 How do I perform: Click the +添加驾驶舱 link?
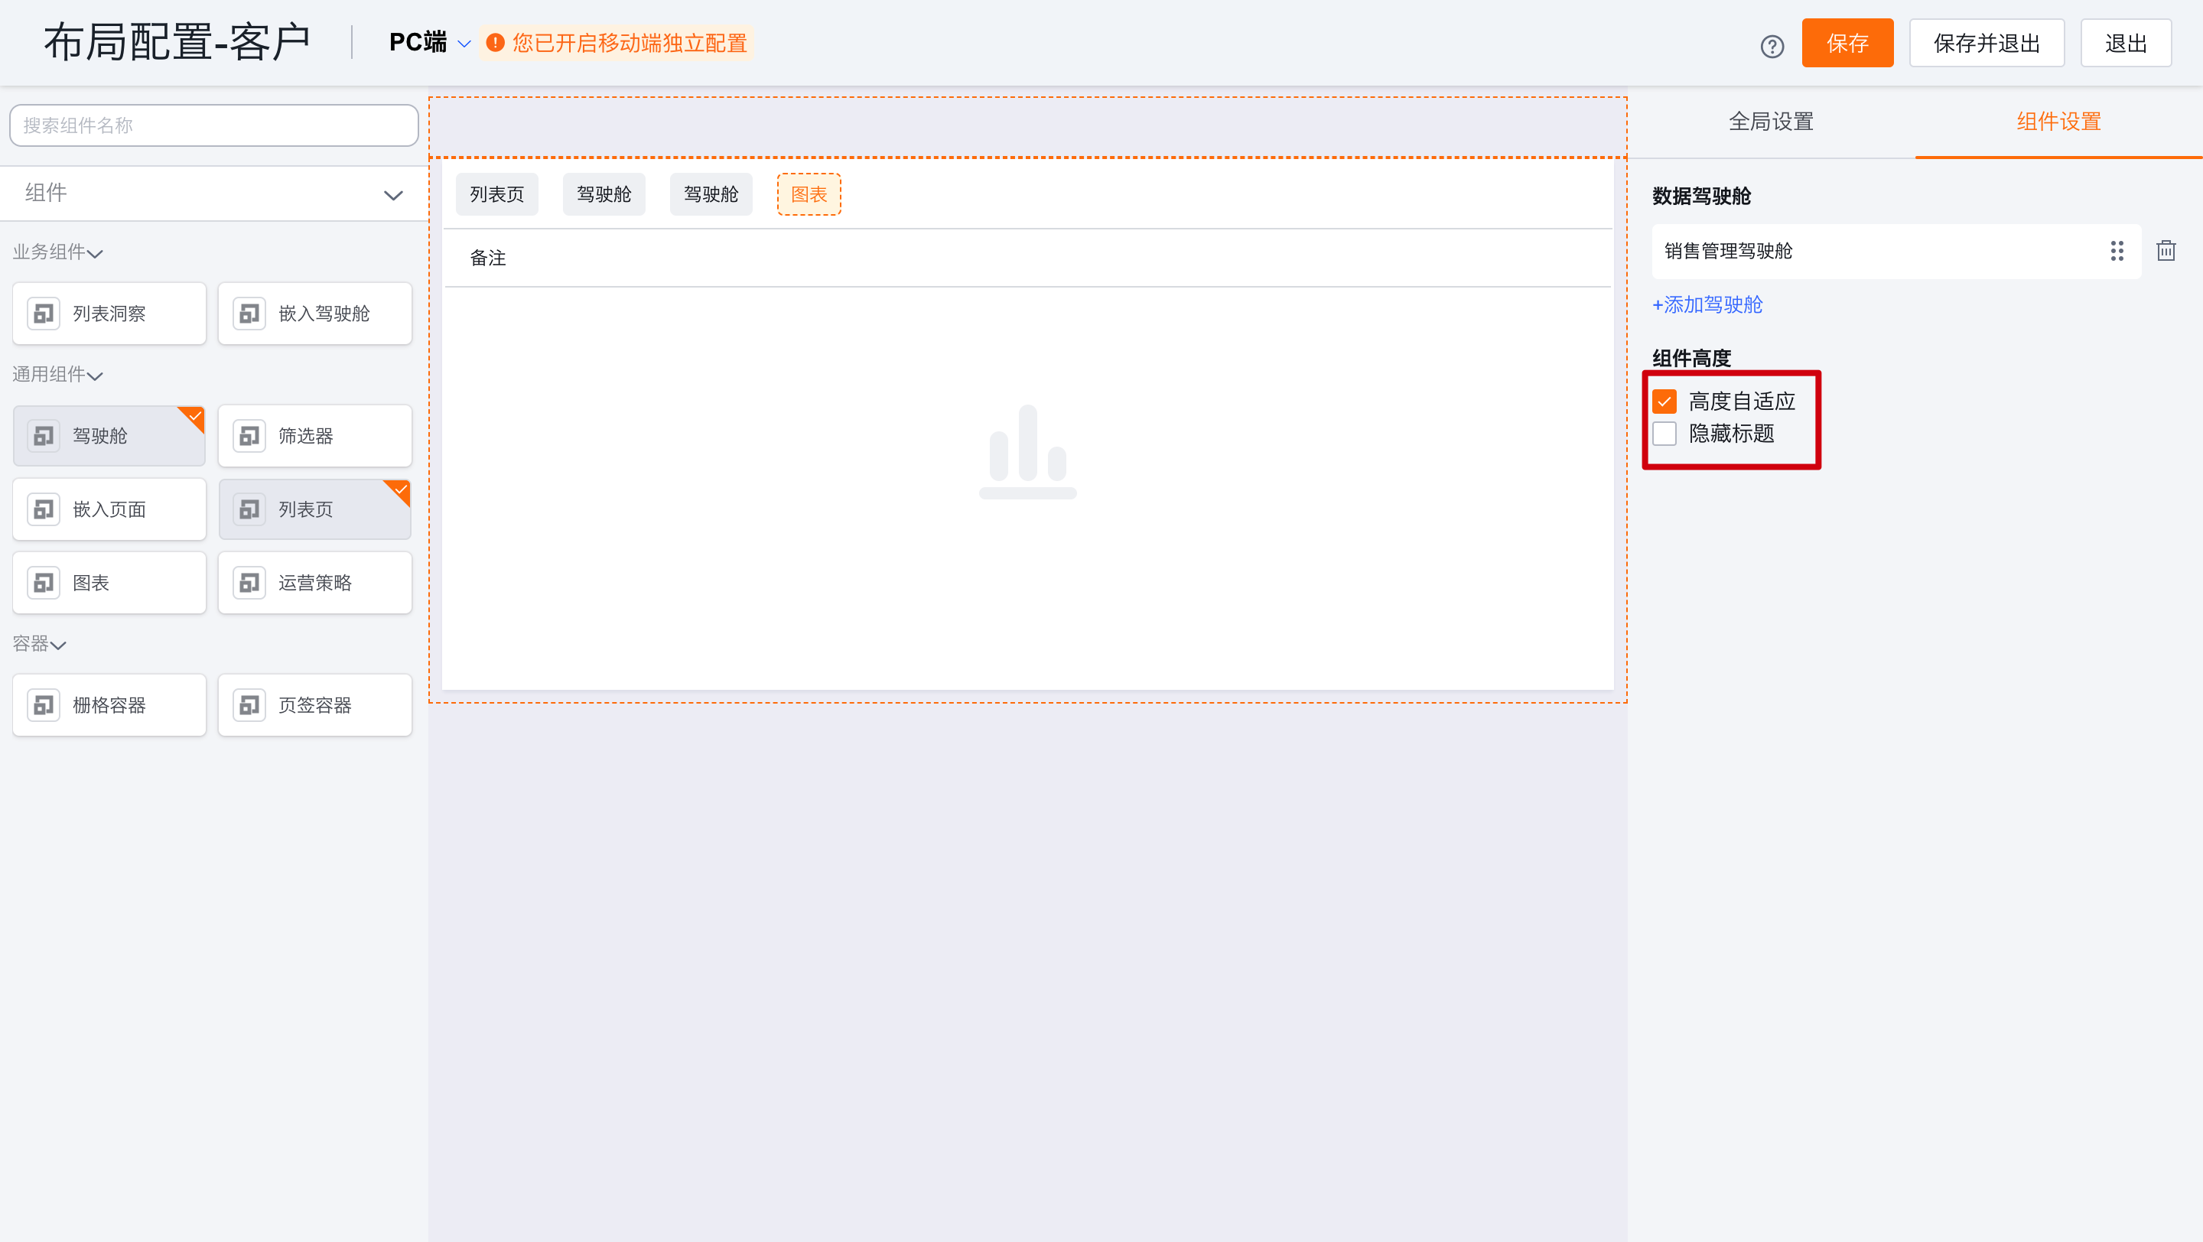1707,305
